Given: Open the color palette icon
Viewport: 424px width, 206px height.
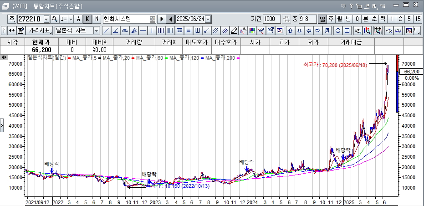Looking at the screenshot, I should [252, 31].
